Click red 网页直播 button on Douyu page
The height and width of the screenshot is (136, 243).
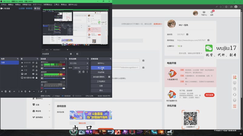click(x=209, y=95)
